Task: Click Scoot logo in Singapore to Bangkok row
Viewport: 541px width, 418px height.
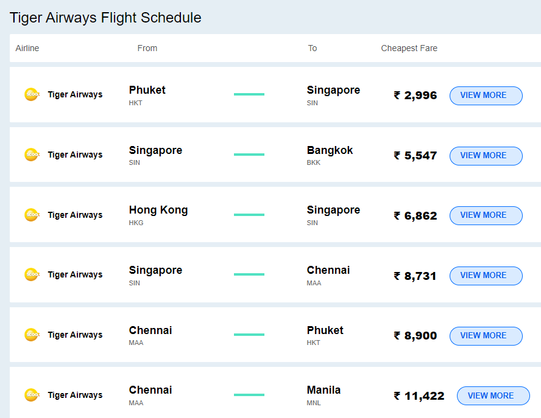Action: pos(32,155)
